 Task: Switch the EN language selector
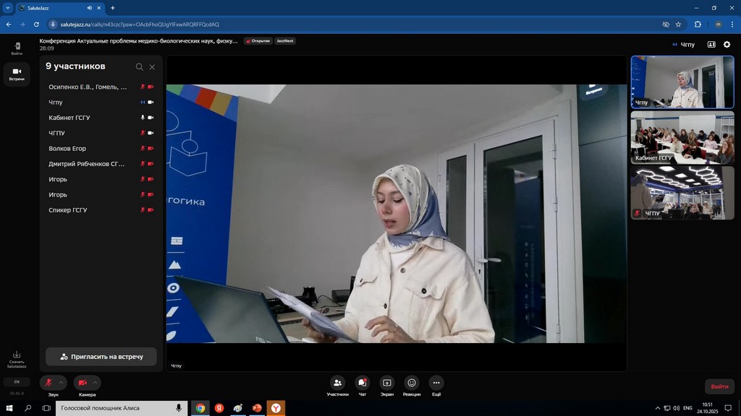click(x=17, y=381)
